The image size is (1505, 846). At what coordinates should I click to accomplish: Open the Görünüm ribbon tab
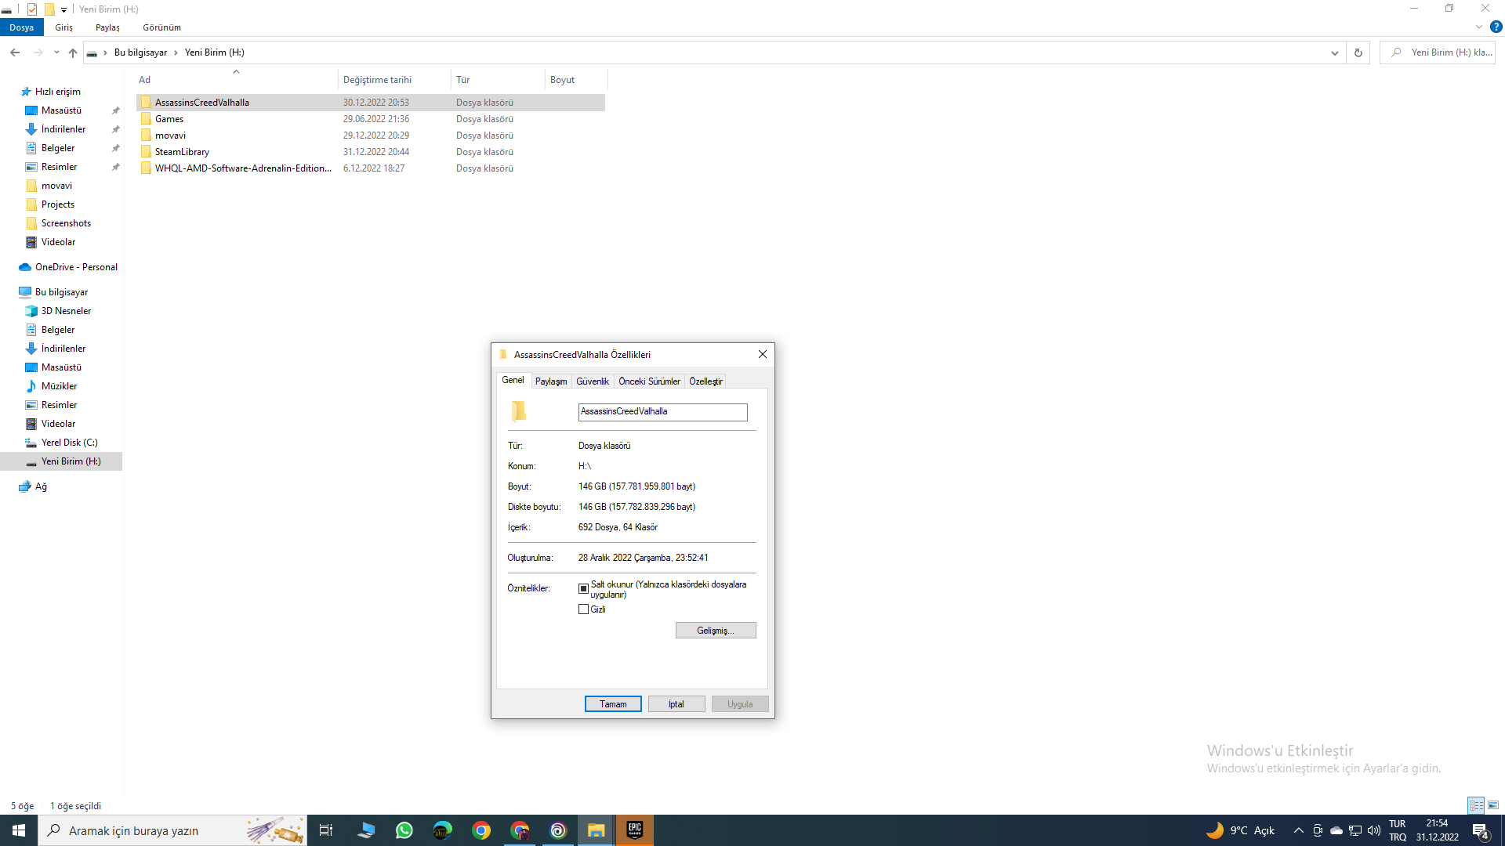(161, 27)
